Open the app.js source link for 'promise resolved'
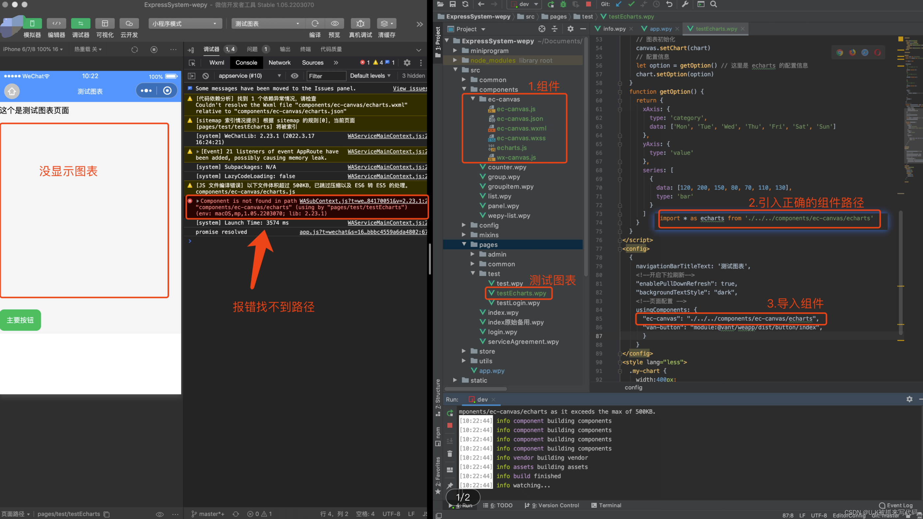Screen dimensions: 923x519 [x=363, y=232]
